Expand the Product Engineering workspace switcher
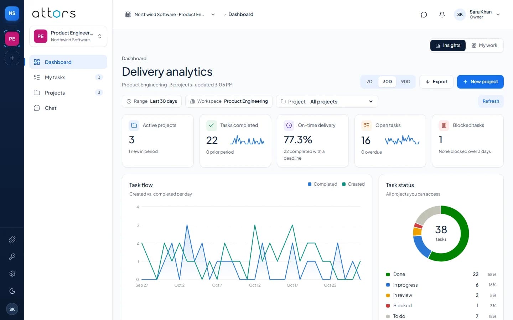This screenshot has width=513, height=320. (68, 36)
